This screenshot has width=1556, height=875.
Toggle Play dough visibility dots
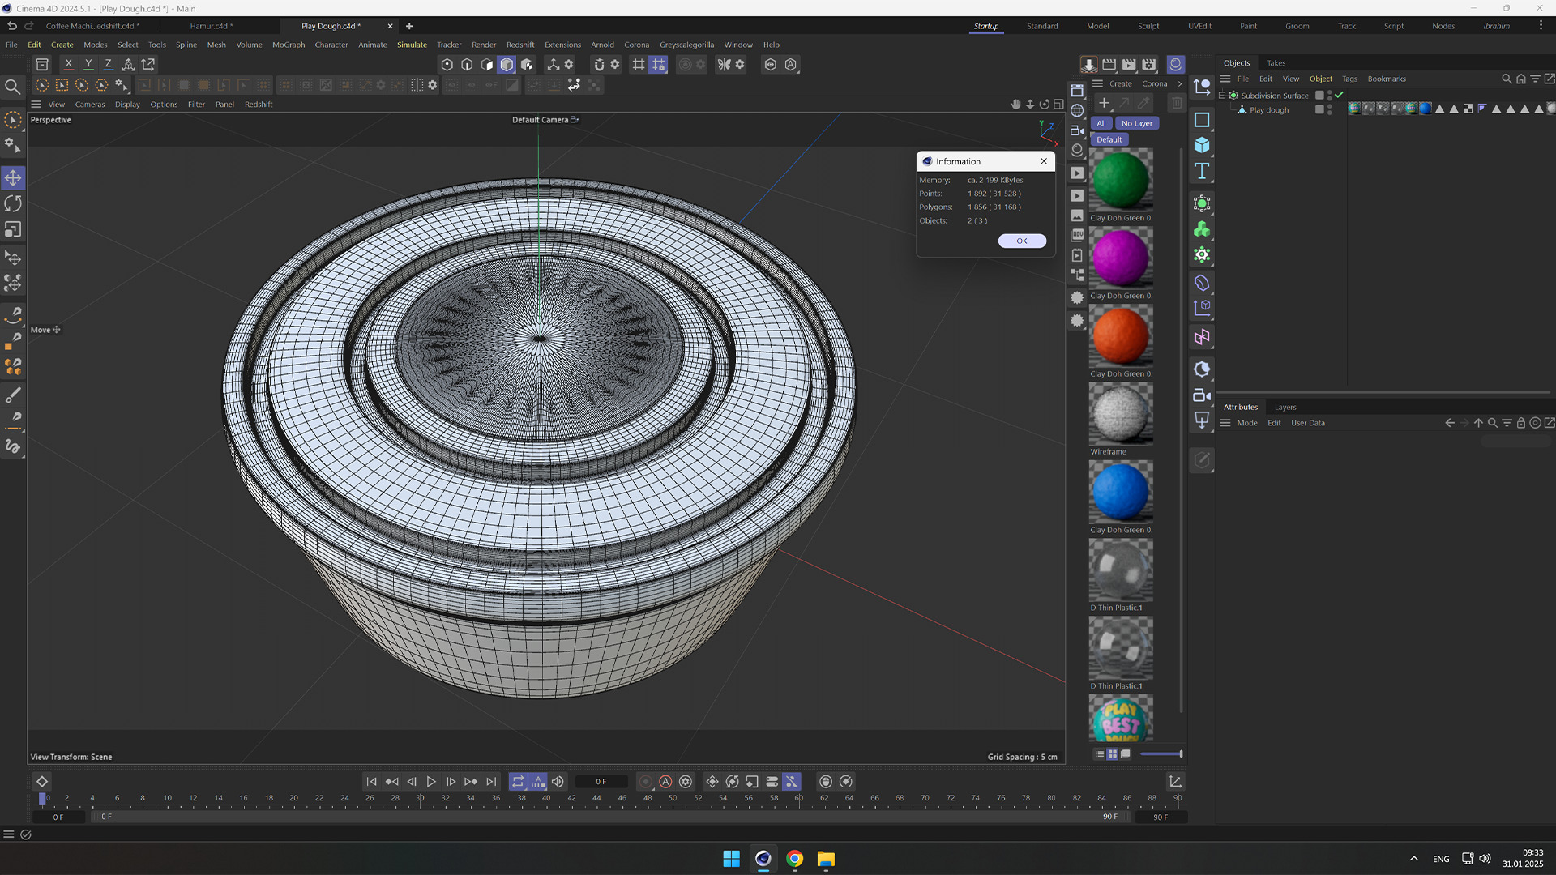click(1329, 110)
